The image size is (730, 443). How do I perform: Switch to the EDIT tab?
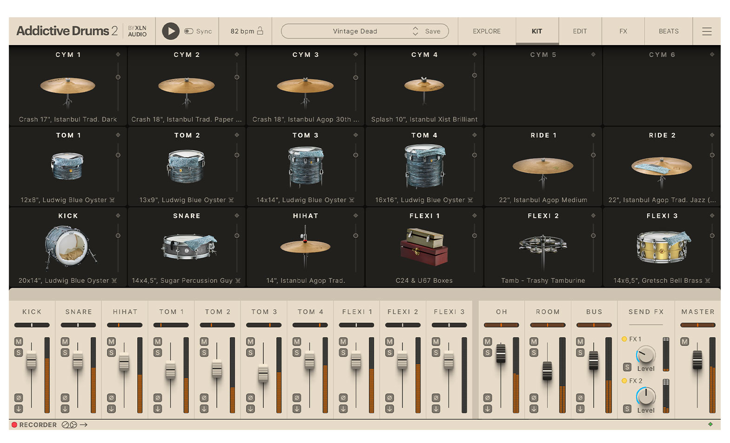pos(580,31)
